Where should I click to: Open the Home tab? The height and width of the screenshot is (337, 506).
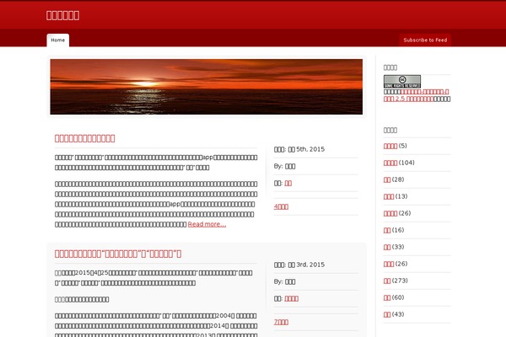(57, 40)
